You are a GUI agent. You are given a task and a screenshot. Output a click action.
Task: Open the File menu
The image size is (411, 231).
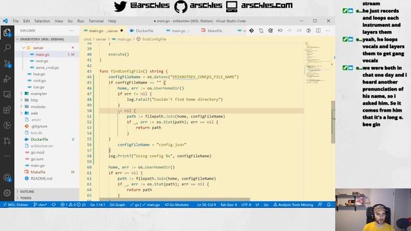[15, 21]
